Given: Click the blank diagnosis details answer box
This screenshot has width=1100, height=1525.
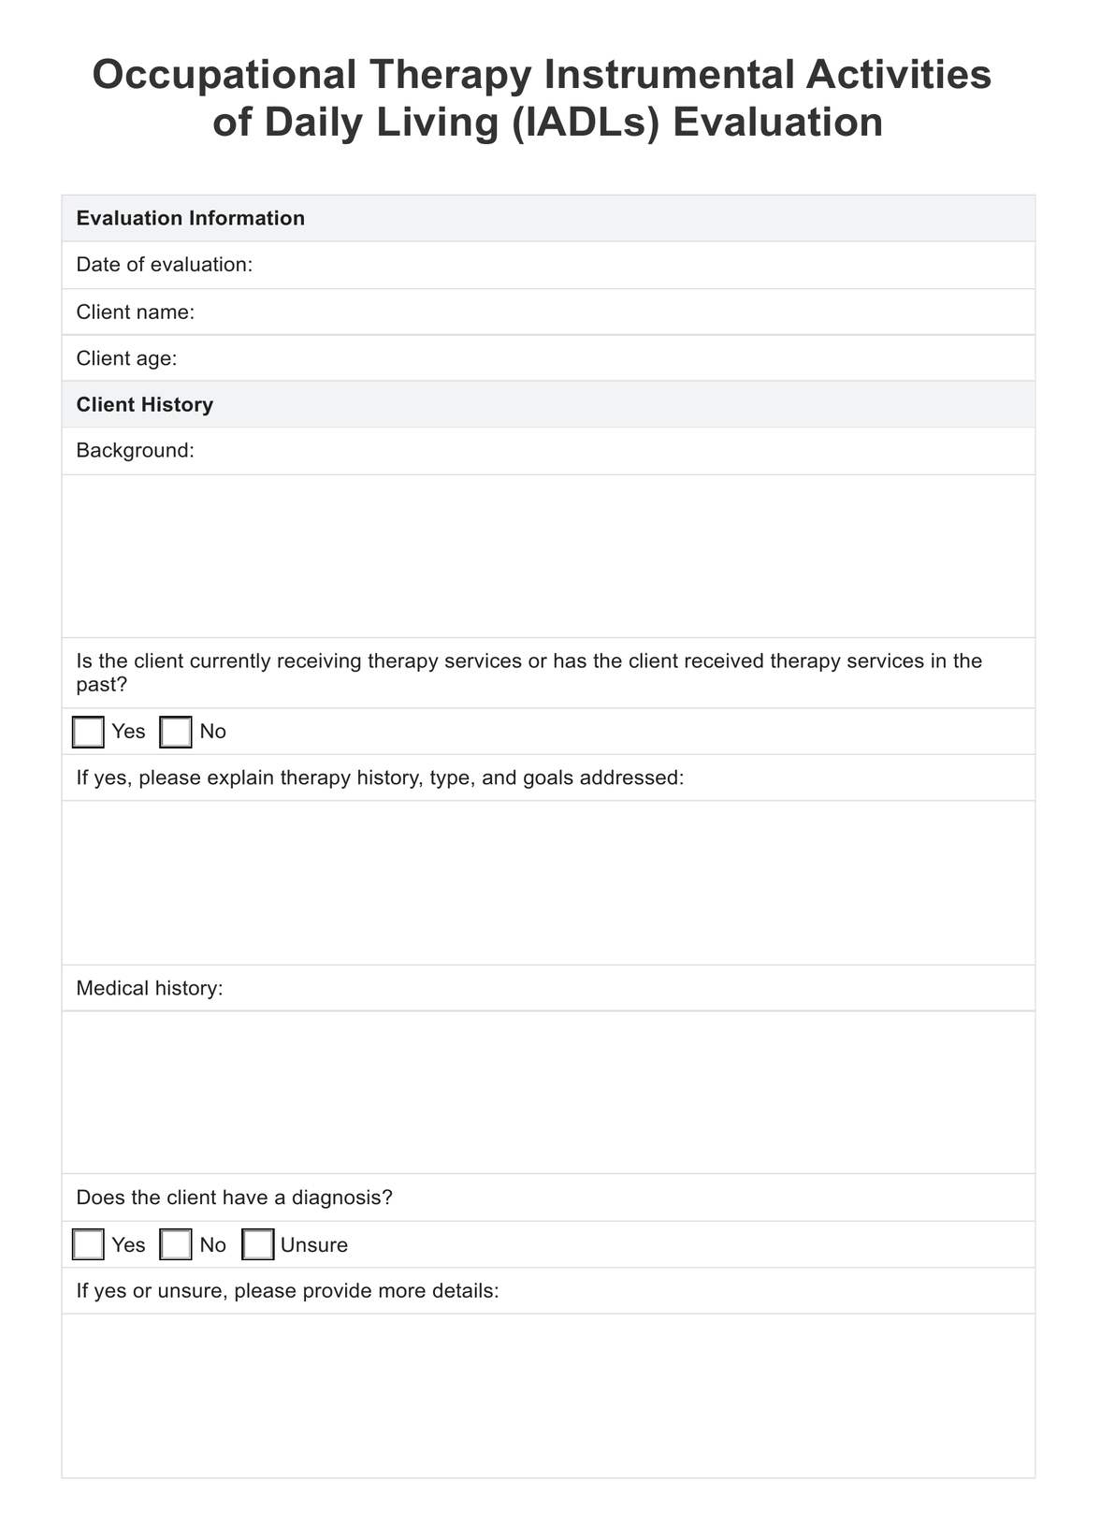Looking at the screenshot, I should (548, 1395).
